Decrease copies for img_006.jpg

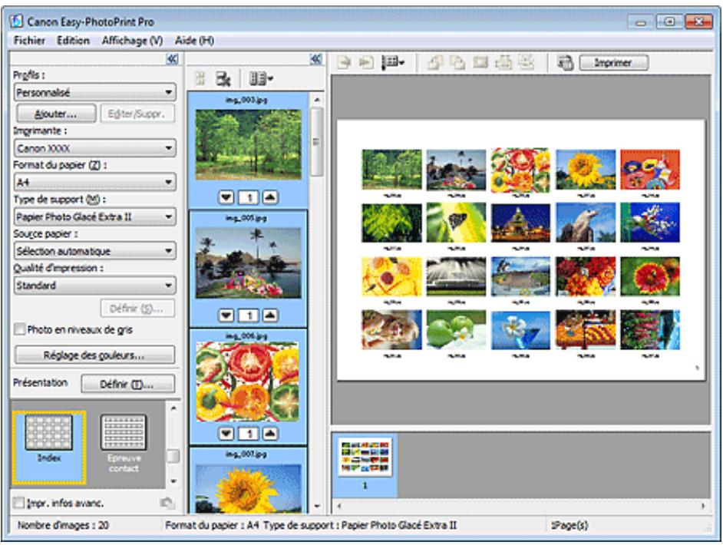pos(226,434)
